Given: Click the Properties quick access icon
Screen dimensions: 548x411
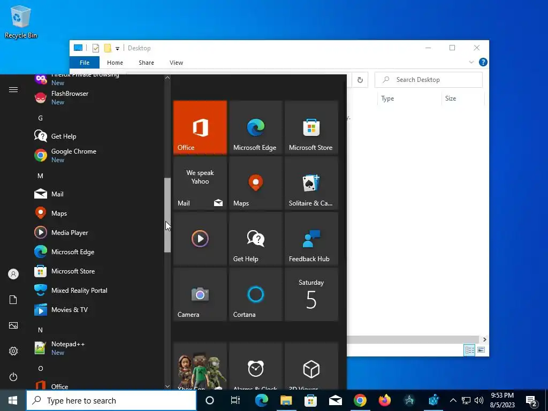Looking at the screenshot, I should coord(95,48).
